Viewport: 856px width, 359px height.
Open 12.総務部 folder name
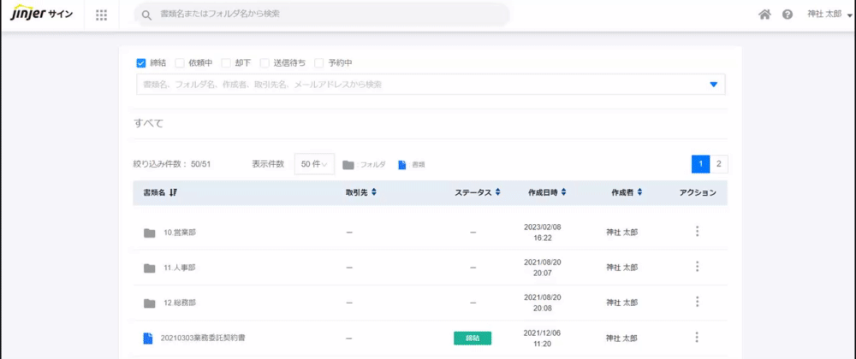(180, 303)
